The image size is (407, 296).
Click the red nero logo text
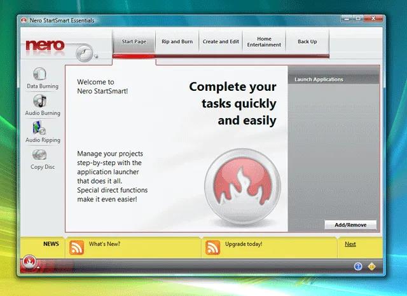point(45,45)
